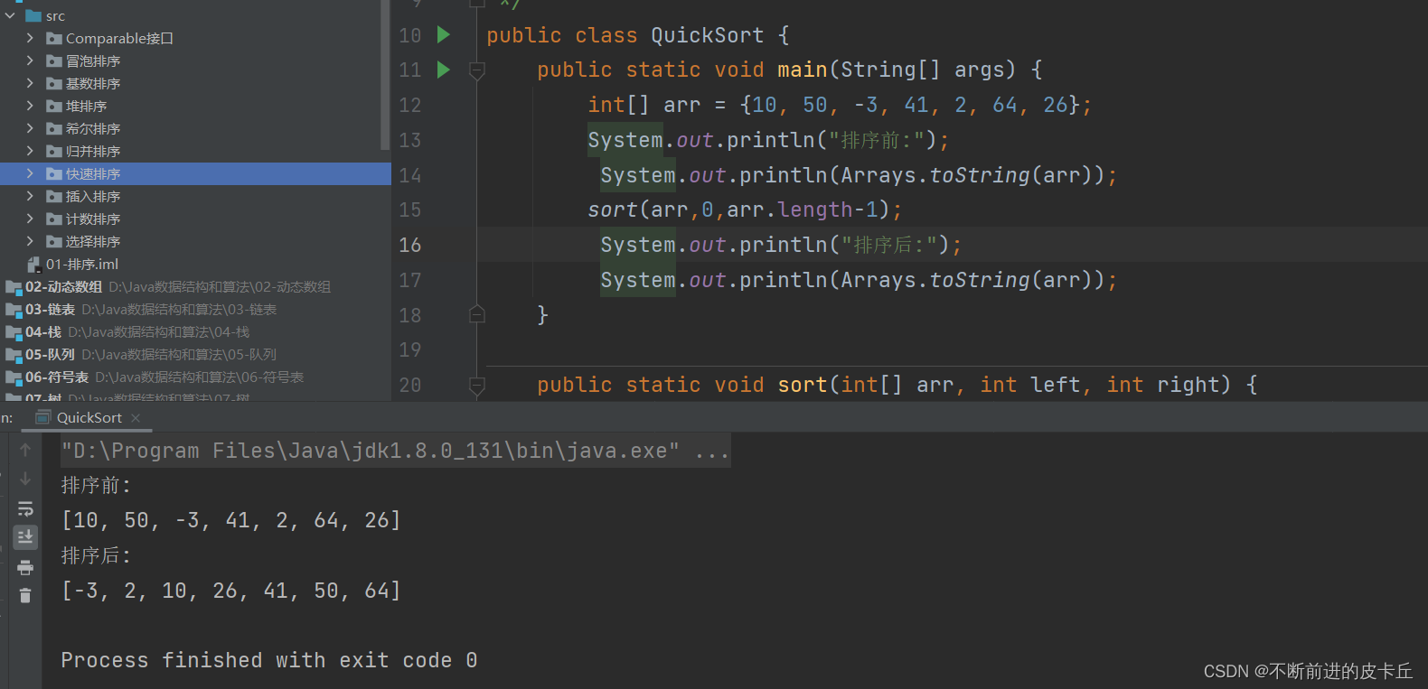Screen dimensions: 1428x689
Task: Click the value 64 in the array on line 12
Action: 1005,105
